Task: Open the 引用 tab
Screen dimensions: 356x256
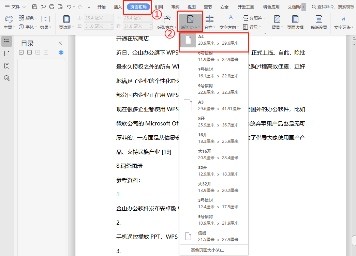Action: pos(159,7)
